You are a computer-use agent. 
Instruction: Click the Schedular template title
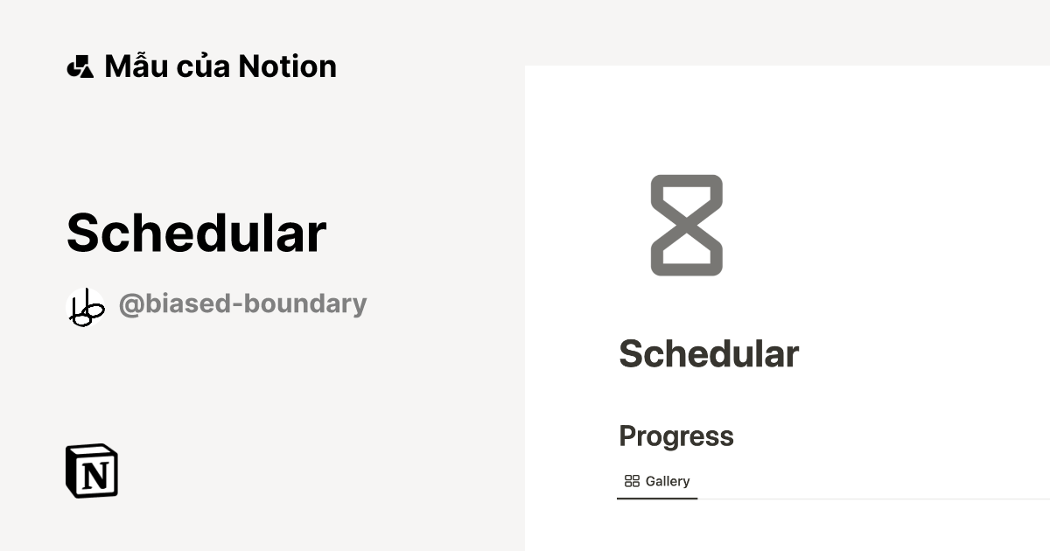click(x=195, y=232)
